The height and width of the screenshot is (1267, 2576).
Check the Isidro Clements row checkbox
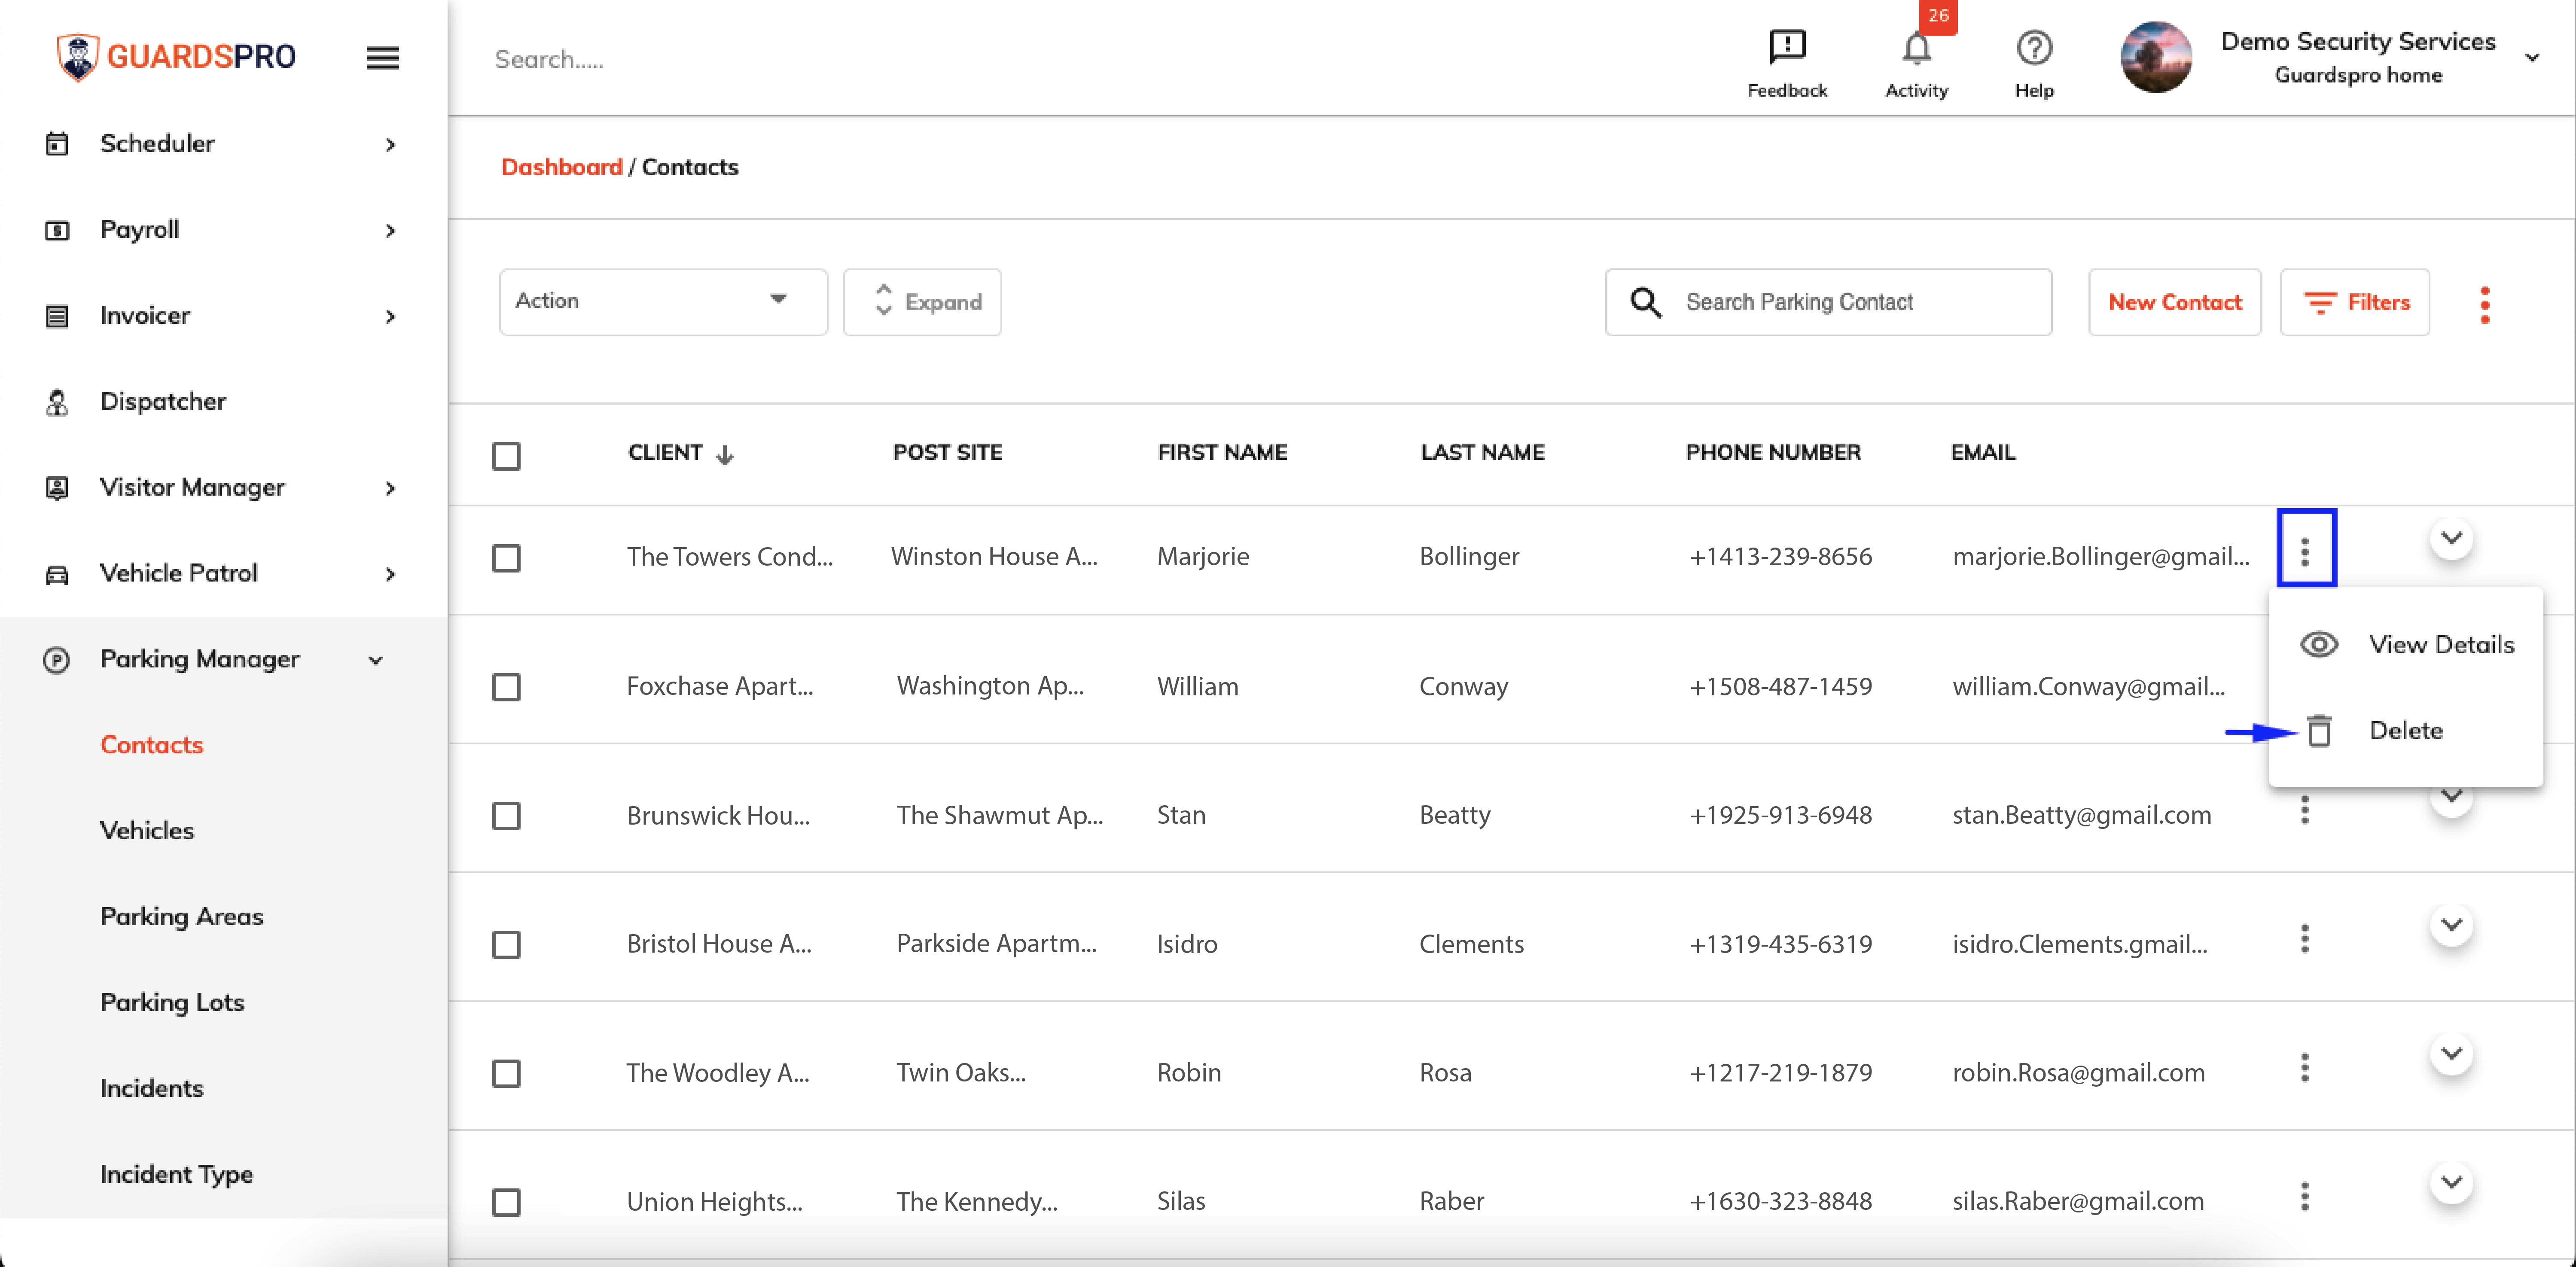tap(506, 945)
